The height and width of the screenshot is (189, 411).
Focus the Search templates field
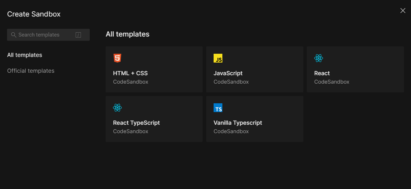coord(49,35)
